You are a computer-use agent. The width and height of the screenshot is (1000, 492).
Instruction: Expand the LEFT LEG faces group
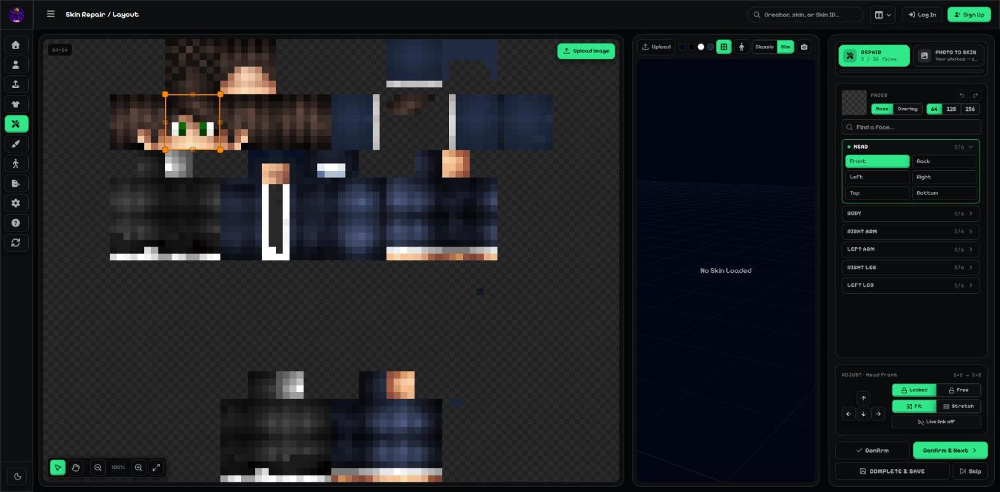pos(911,286)
